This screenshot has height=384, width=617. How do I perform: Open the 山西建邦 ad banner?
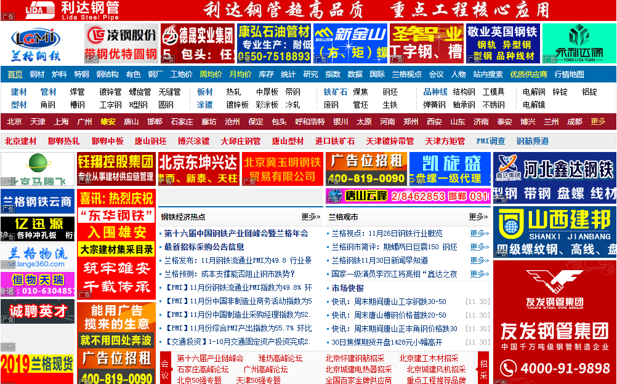pos(555,232)
